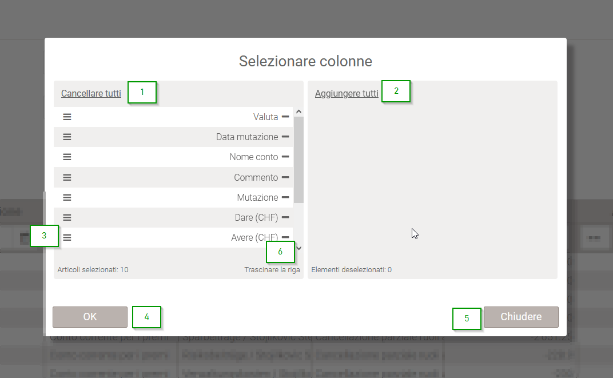Remove Dare (CHF) with minus icon
The image size is (613, 378).
tap(285, 217)
